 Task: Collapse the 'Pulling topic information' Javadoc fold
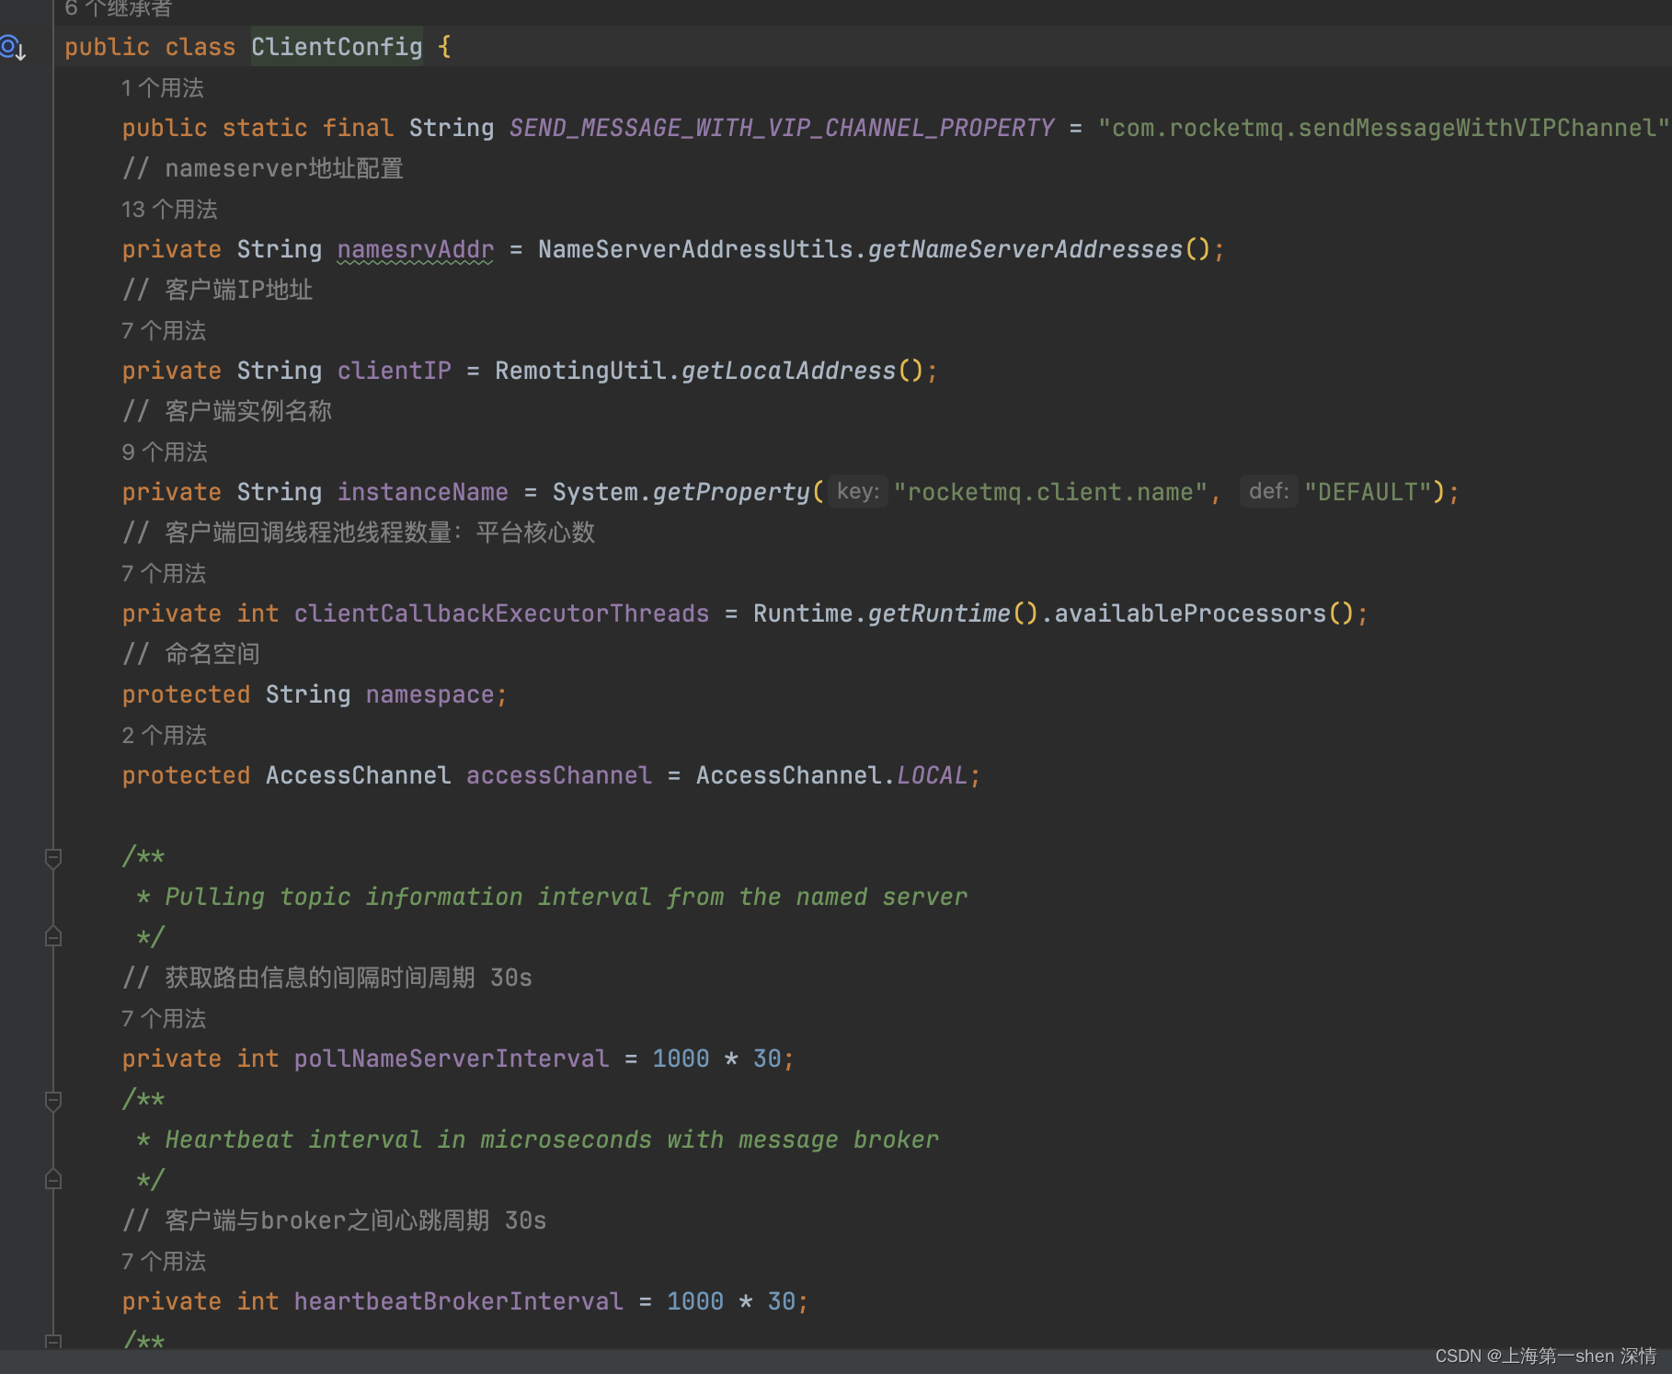(53, 858)
